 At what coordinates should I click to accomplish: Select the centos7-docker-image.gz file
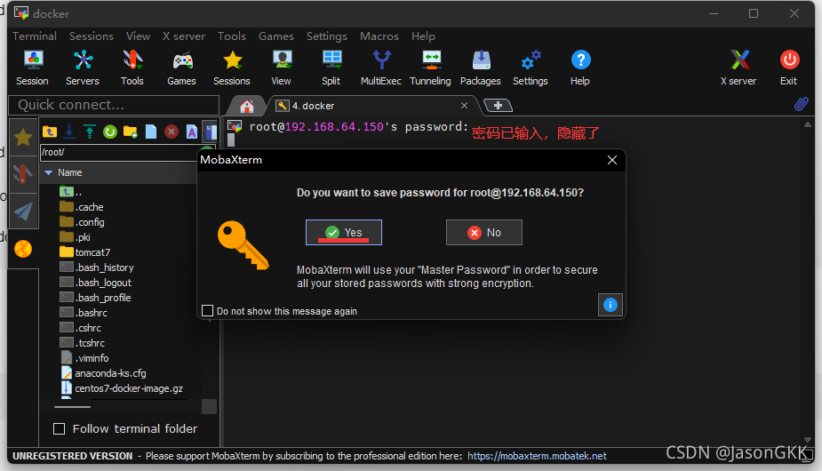tap(122, 388)
